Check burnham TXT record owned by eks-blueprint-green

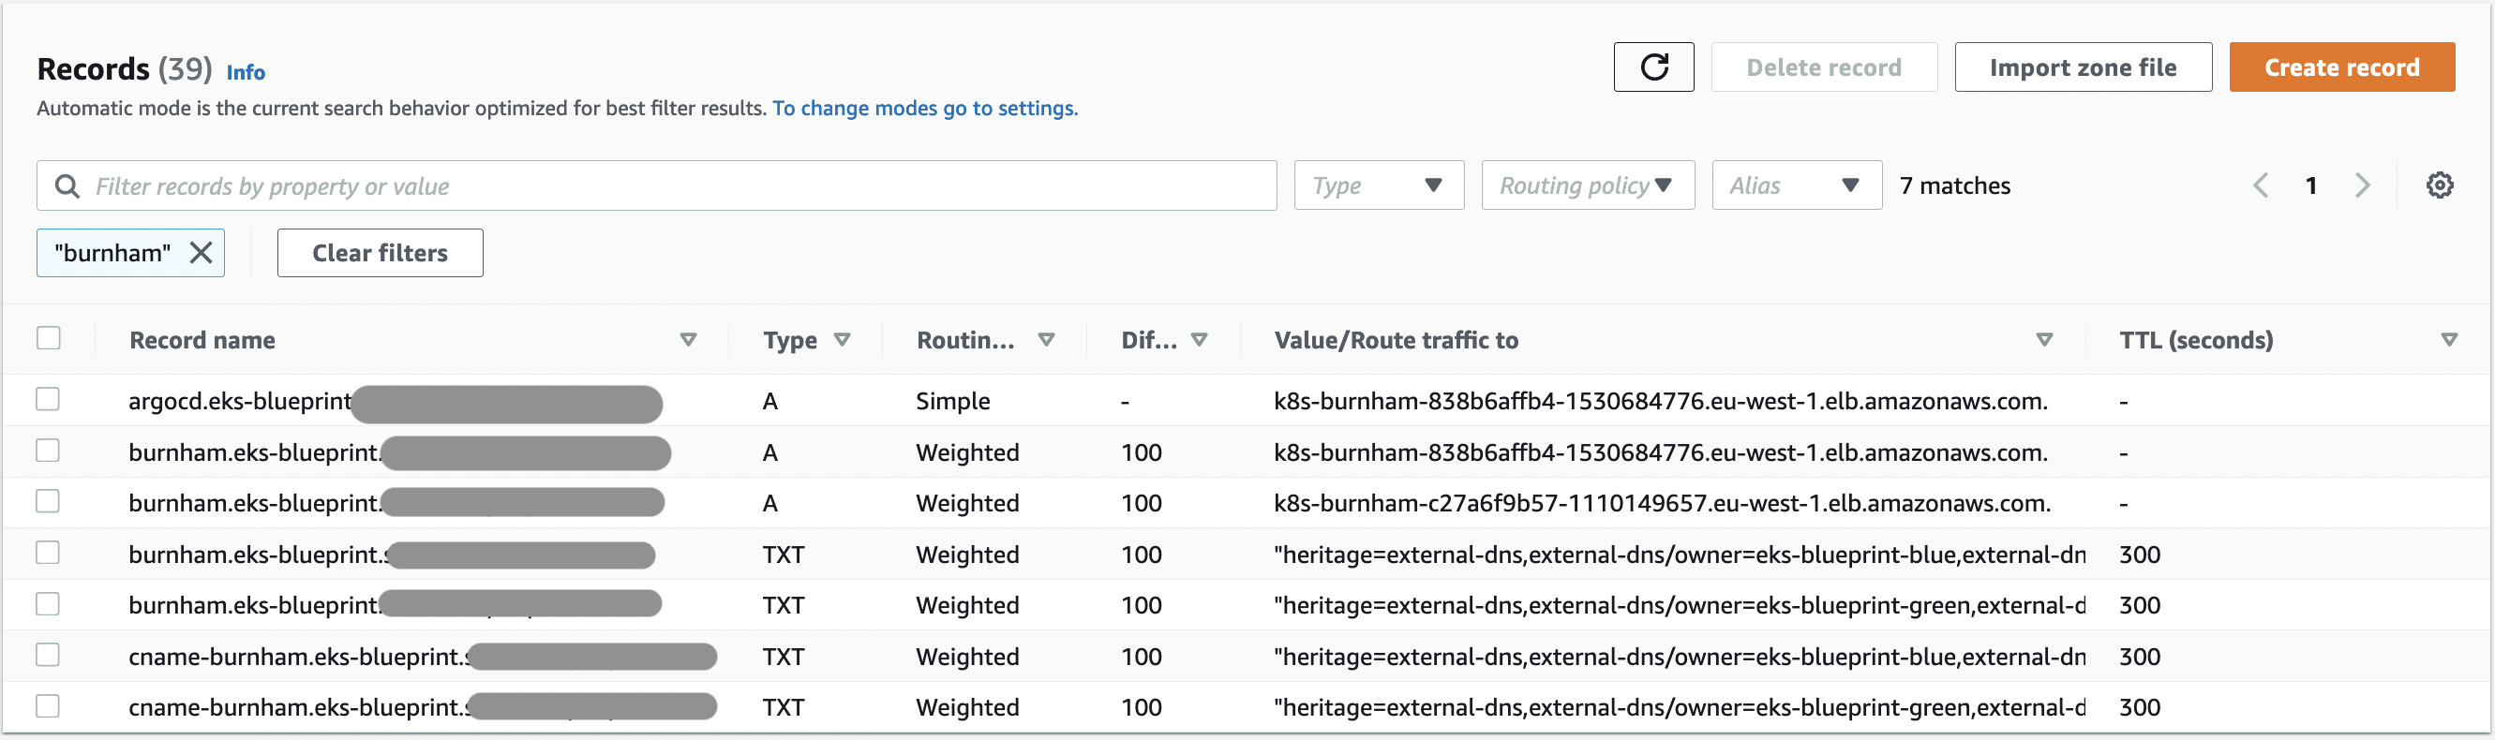(49, 603)
